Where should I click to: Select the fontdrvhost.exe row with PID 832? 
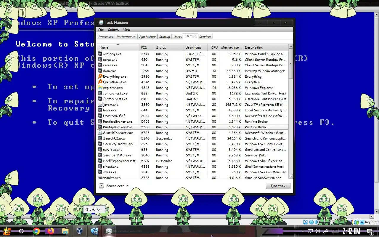[192, 93]
